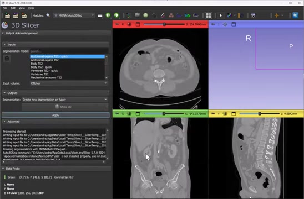The width and height of the screenshot is (304, 199).
Task: Expand the Help & Acknowledgement section
Action: click(x=56, y=33)
